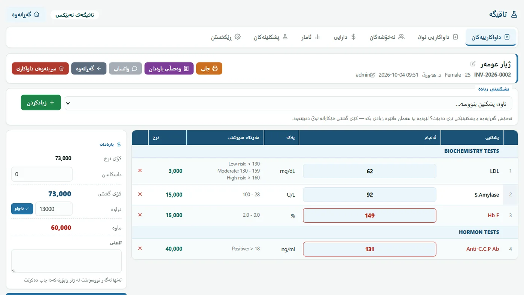This screenshot has width=524, height=295.
Task: Click the گەڕانەوە home button in the top bar
Action: point(25,15)
